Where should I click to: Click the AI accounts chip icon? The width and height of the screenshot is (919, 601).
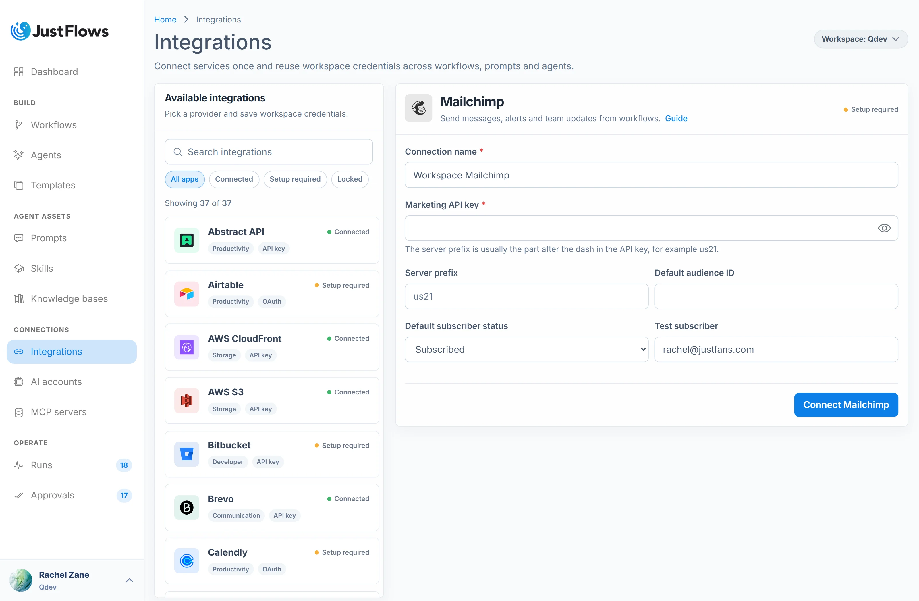point(19,382)
